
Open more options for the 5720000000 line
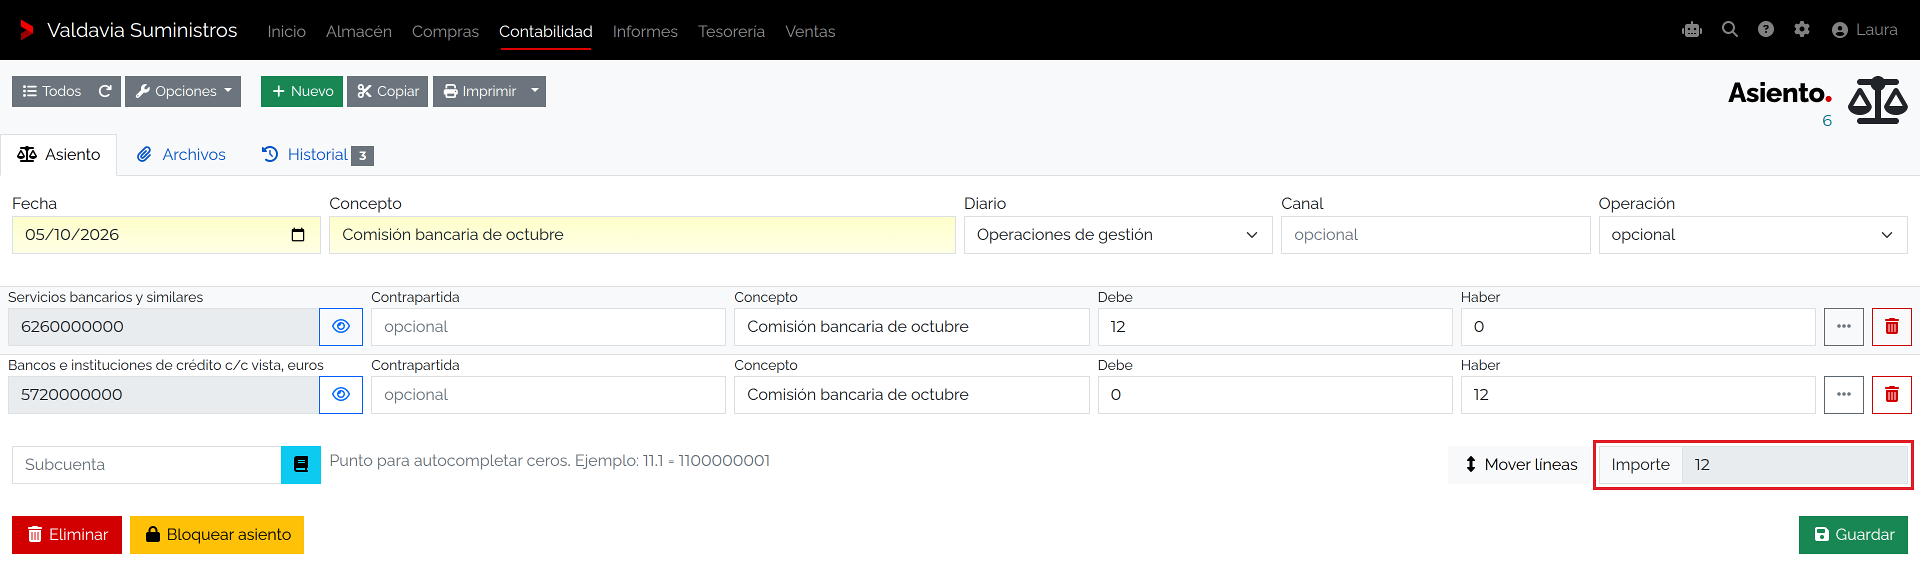[x=1843, y=394]
